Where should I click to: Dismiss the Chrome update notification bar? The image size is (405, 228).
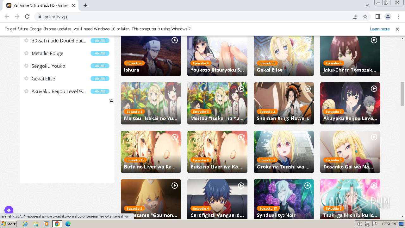click(x=397, y=29)
